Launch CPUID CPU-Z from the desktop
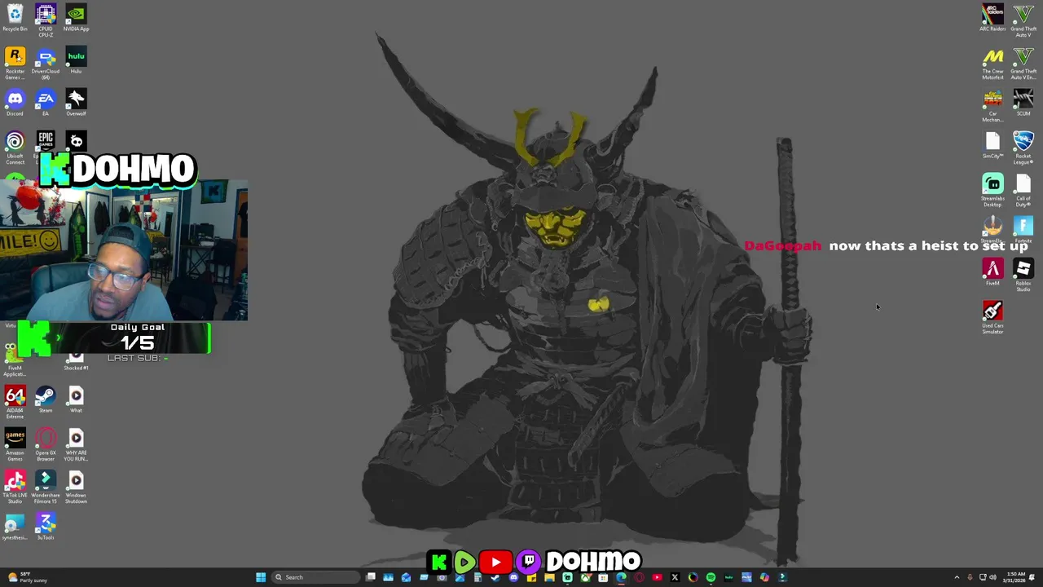 (x=46, y=20)
